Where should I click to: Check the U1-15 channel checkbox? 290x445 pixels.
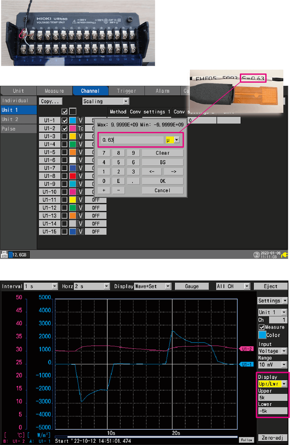(x=65, y=232)
